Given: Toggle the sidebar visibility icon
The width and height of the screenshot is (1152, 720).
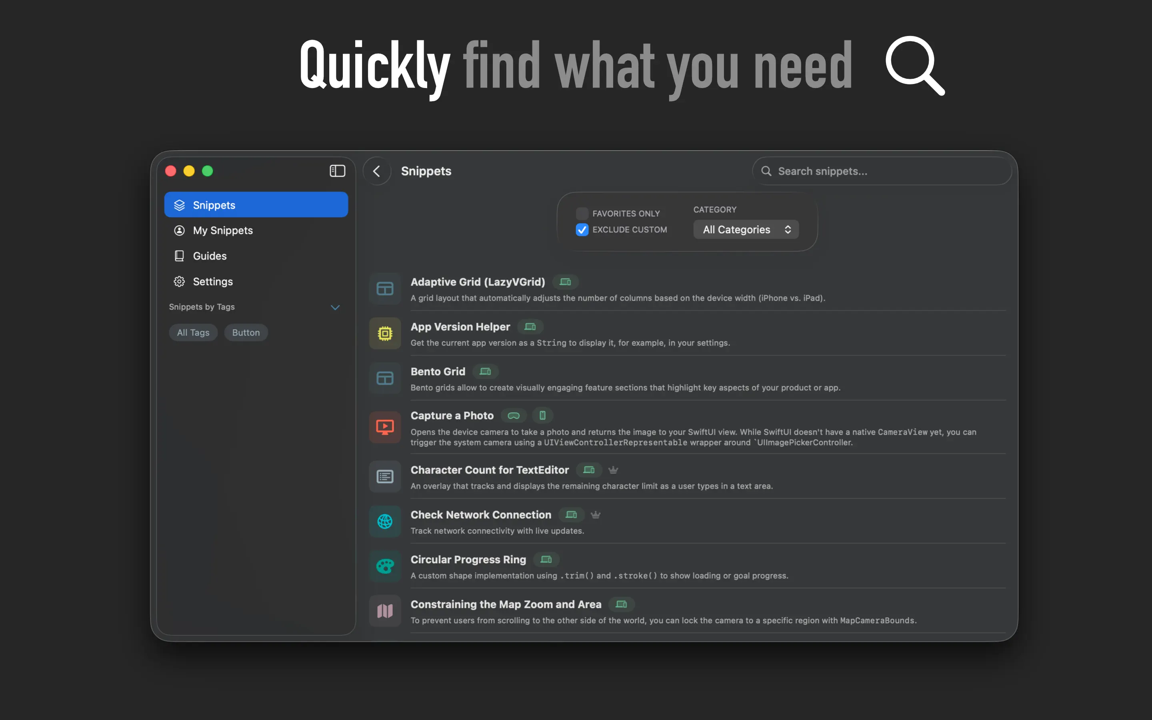Looking at the screenshot, I should tap(337, 171).
